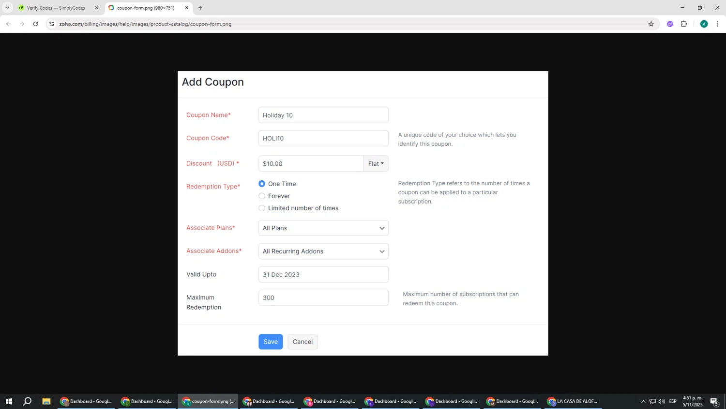
Task: Restore down the Chrome window
Action: [700, 8]
